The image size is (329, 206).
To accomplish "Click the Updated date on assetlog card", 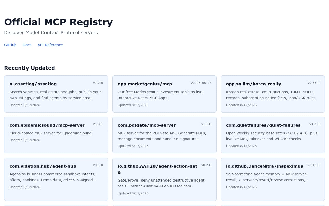I will pyautogui.click(x=25, y=105).
